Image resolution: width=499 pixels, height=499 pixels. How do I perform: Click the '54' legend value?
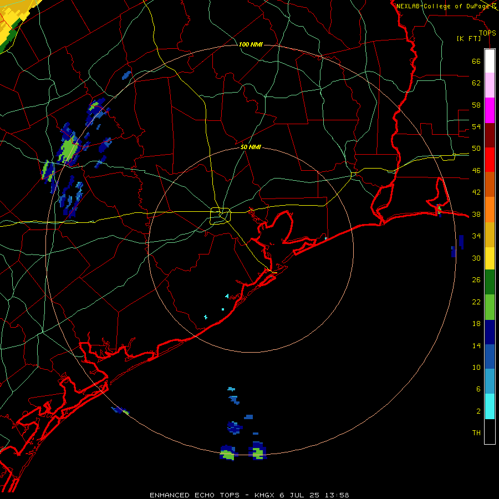click(476, 126)
